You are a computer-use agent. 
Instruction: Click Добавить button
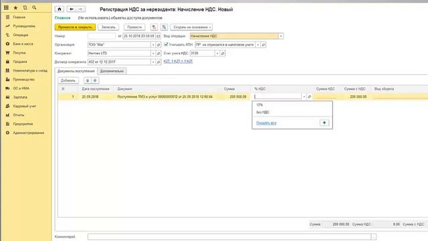click(68, 80)
